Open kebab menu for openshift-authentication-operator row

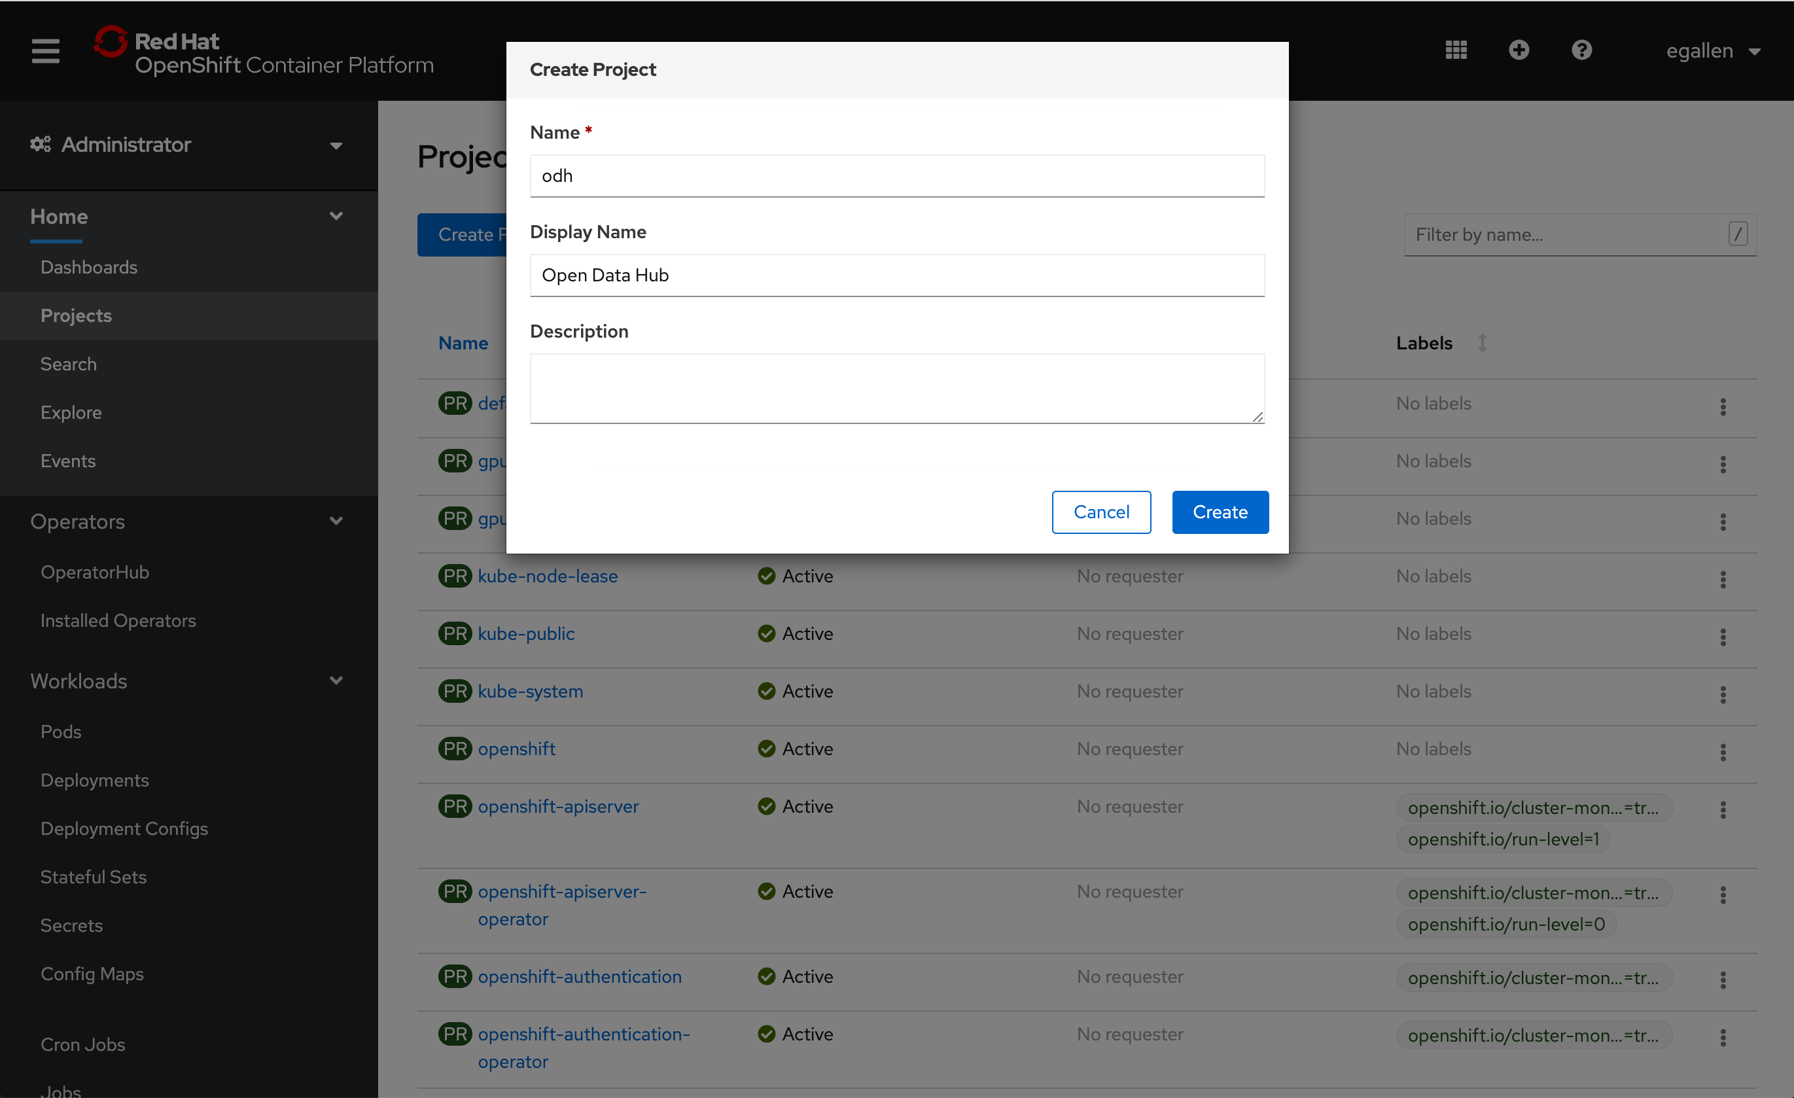[x=1723, y=1038]
